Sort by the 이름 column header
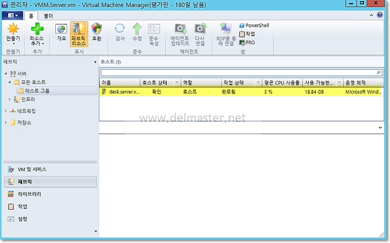390x243 pixels. tap(120, 83)
